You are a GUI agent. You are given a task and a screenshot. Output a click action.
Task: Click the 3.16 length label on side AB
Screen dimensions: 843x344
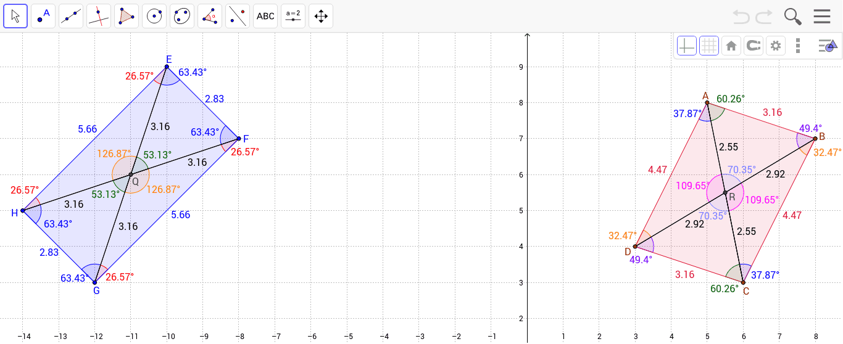click(772, 112)
